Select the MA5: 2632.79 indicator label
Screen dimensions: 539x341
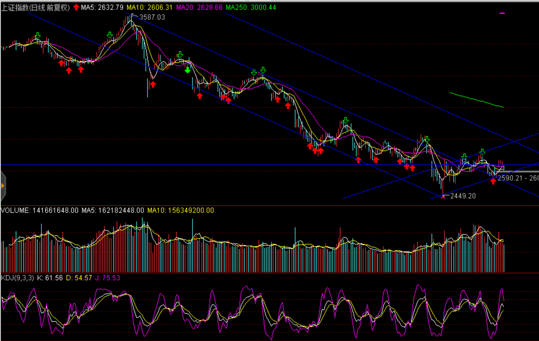coord(102,7)
